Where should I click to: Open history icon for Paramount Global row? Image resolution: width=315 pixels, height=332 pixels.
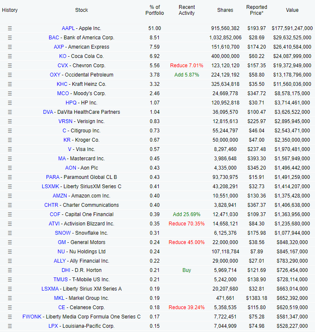pyautogui.click(x=10, y=178)
